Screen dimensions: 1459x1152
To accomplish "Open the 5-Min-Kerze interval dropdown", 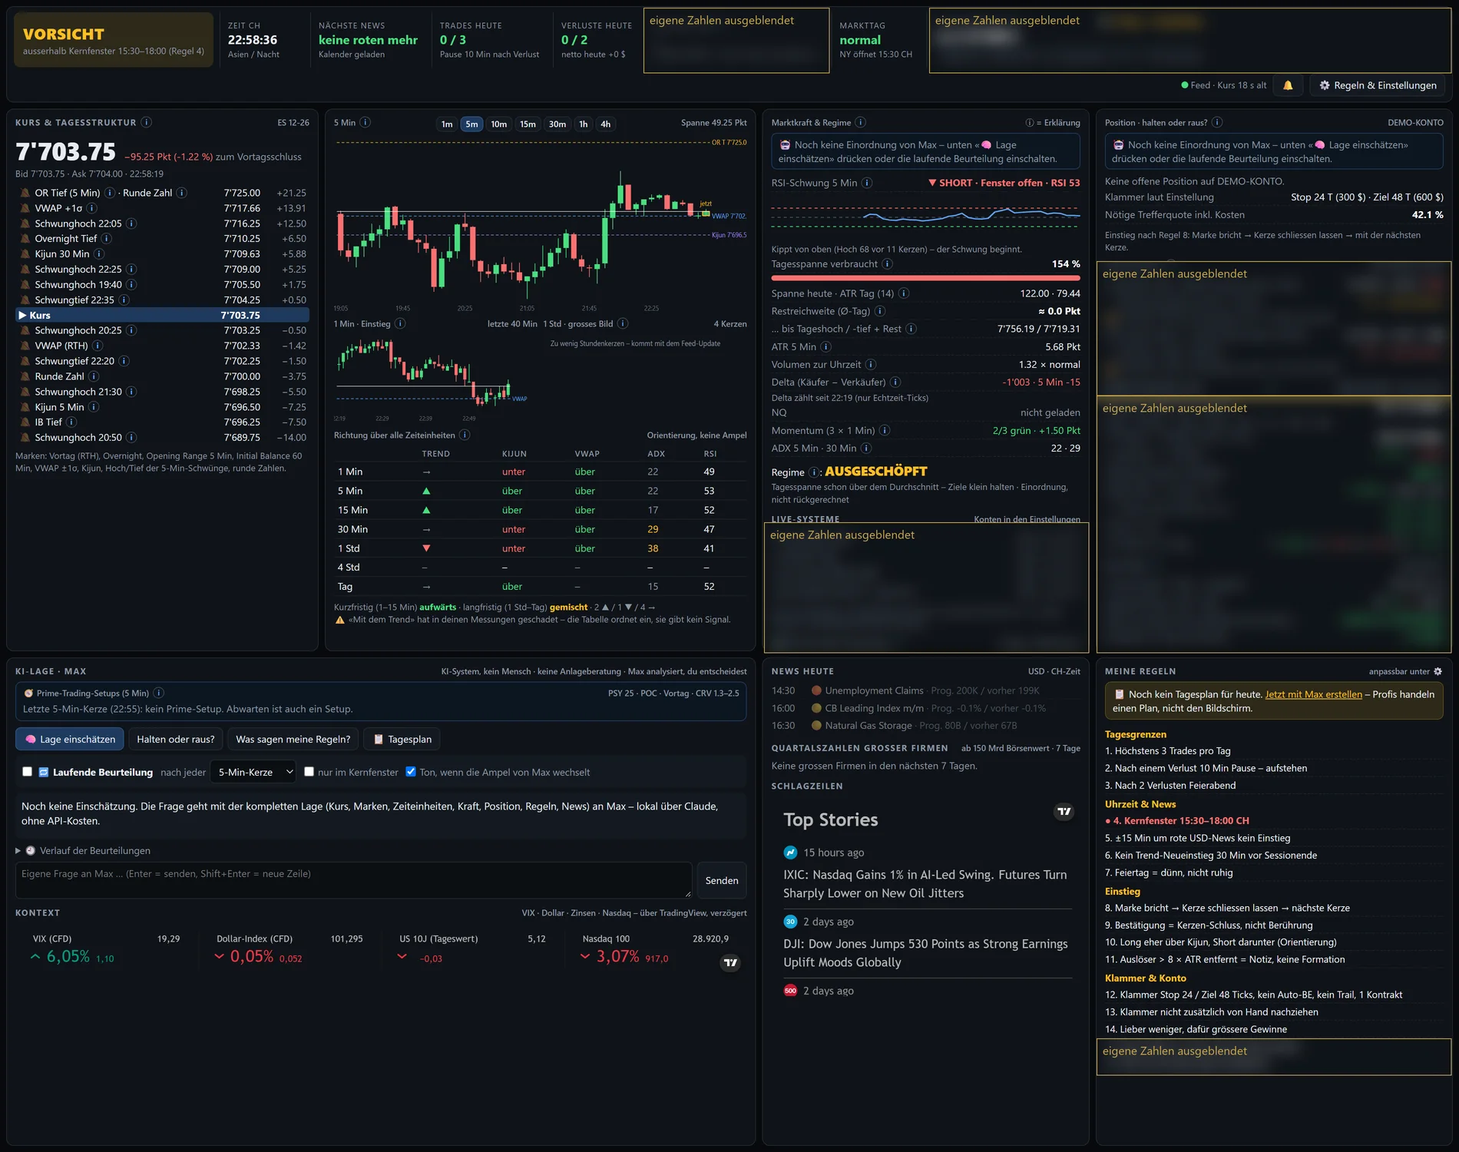I will coord(253,772).
